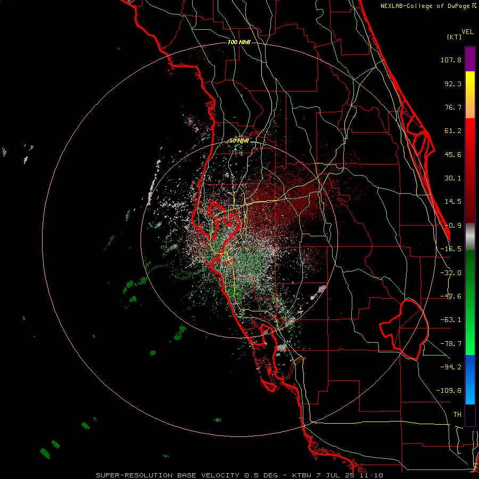Pick the yellow-orange segment of the color bar

pos(470,95)
